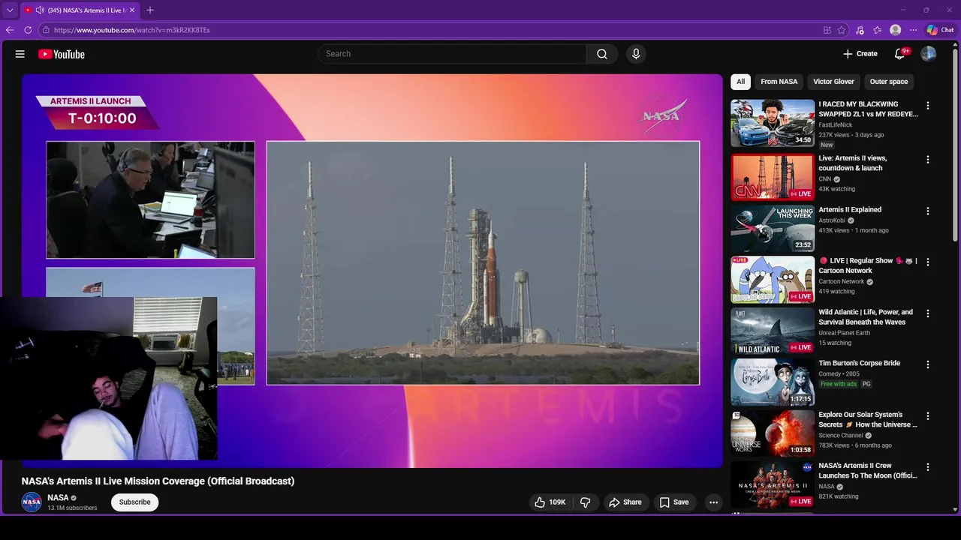Select the Outer space filter chip

point(889,82)
